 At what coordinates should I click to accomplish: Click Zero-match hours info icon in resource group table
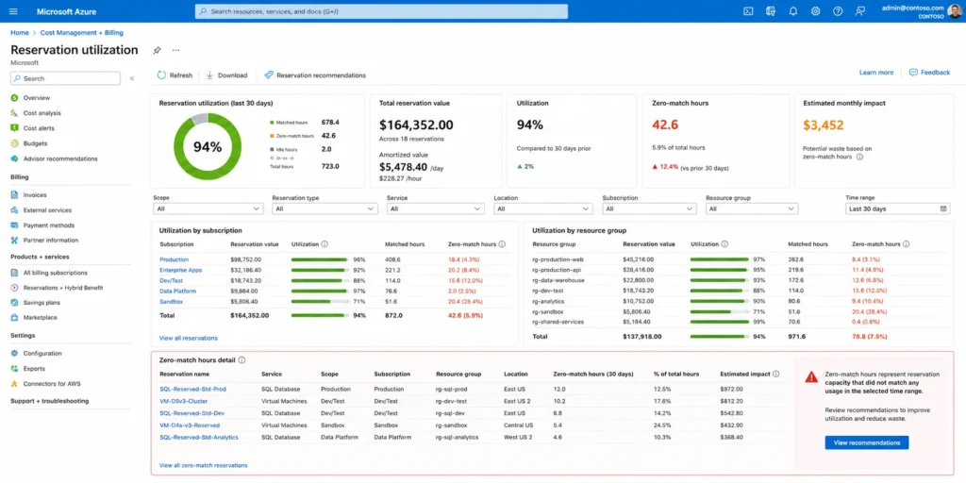(906, 244)
